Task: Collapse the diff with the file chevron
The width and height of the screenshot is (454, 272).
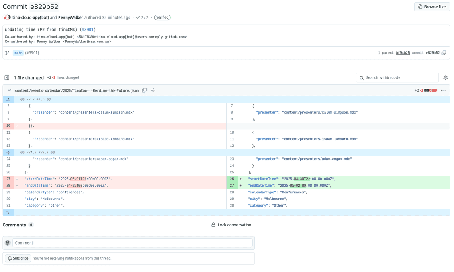Action: pos(9,90)
